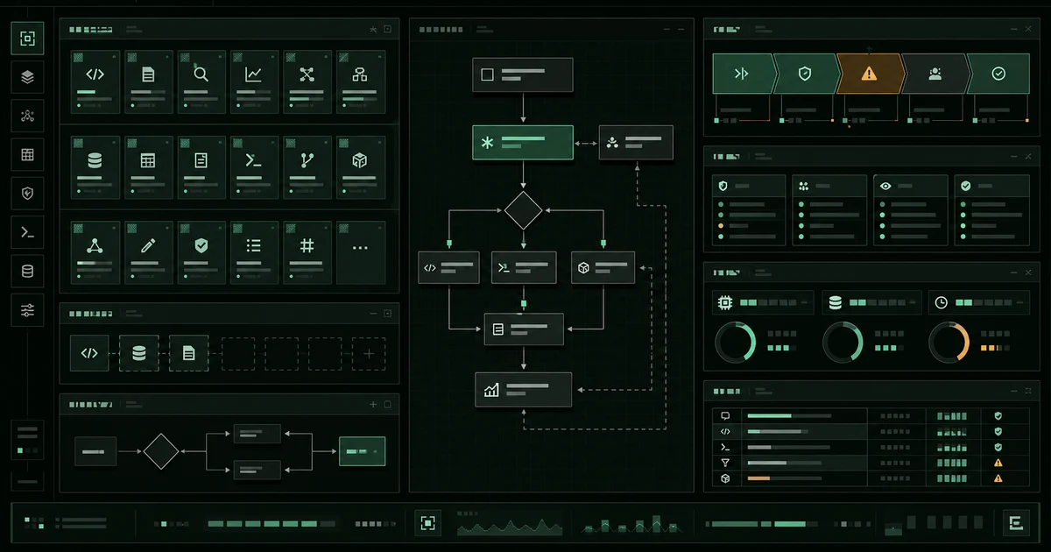Click the orange progress bar in the cube row
Viewport: 1051px width, 552px height.
coord(758,478)
